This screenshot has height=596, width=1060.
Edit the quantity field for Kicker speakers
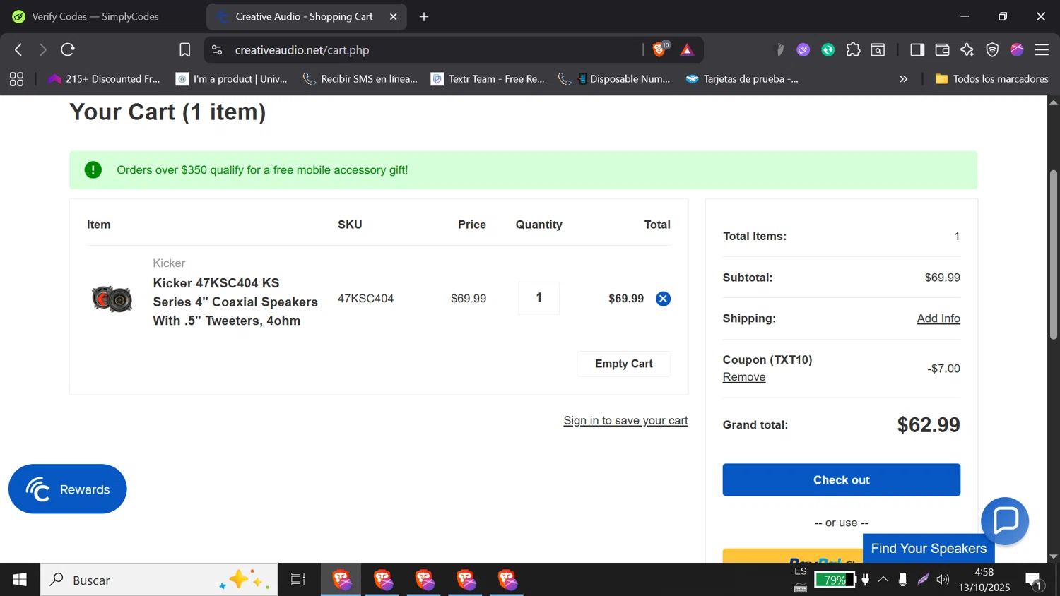click(538, 298)
